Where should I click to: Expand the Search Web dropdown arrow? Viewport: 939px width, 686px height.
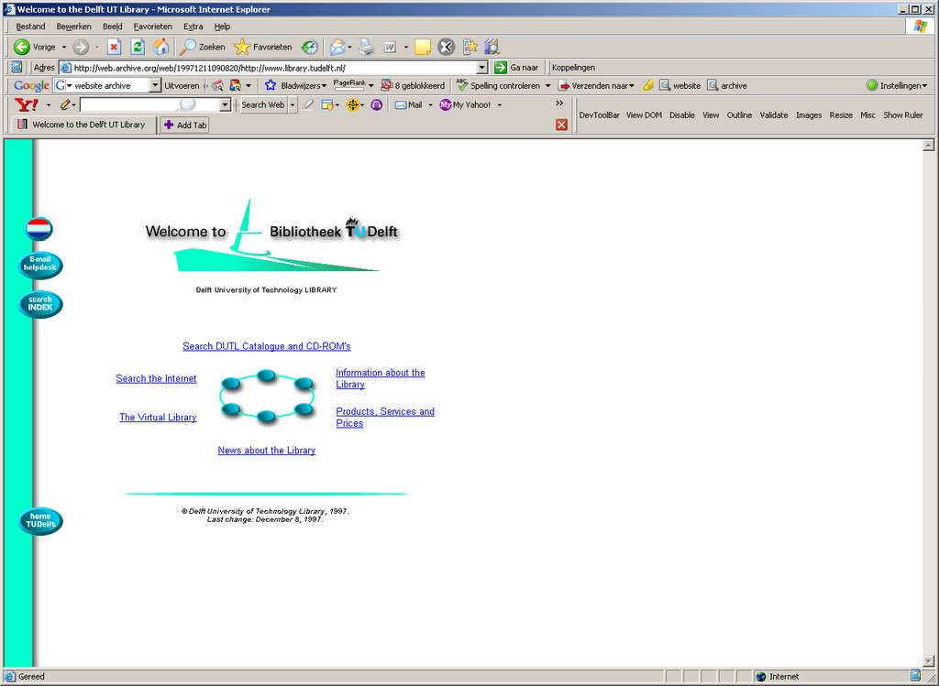click(x=293, y=105)
